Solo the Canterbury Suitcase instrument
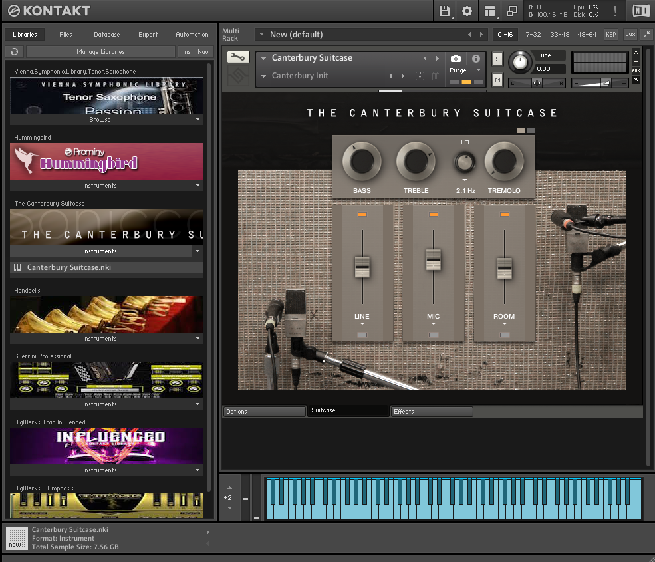The image size is (655, 562). [497, 59]
